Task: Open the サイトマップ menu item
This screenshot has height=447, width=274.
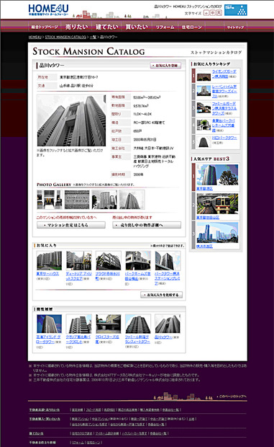Action: [235, 27]
